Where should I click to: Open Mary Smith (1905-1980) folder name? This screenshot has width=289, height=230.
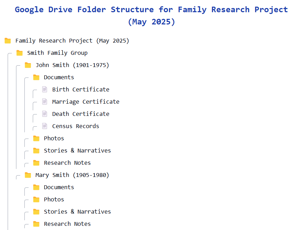tap(73, 175)
